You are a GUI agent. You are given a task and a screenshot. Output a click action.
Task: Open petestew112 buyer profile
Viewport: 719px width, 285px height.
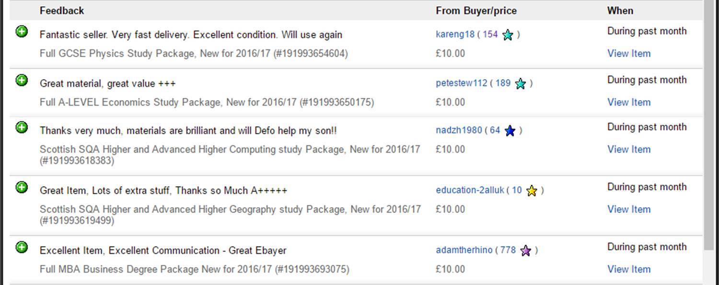pos(462,83)
